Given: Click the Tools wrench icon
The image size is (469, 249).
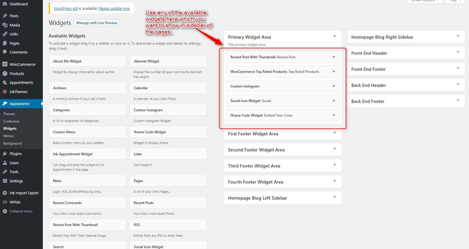Looking at the screenshot, I should click(5, 172).
